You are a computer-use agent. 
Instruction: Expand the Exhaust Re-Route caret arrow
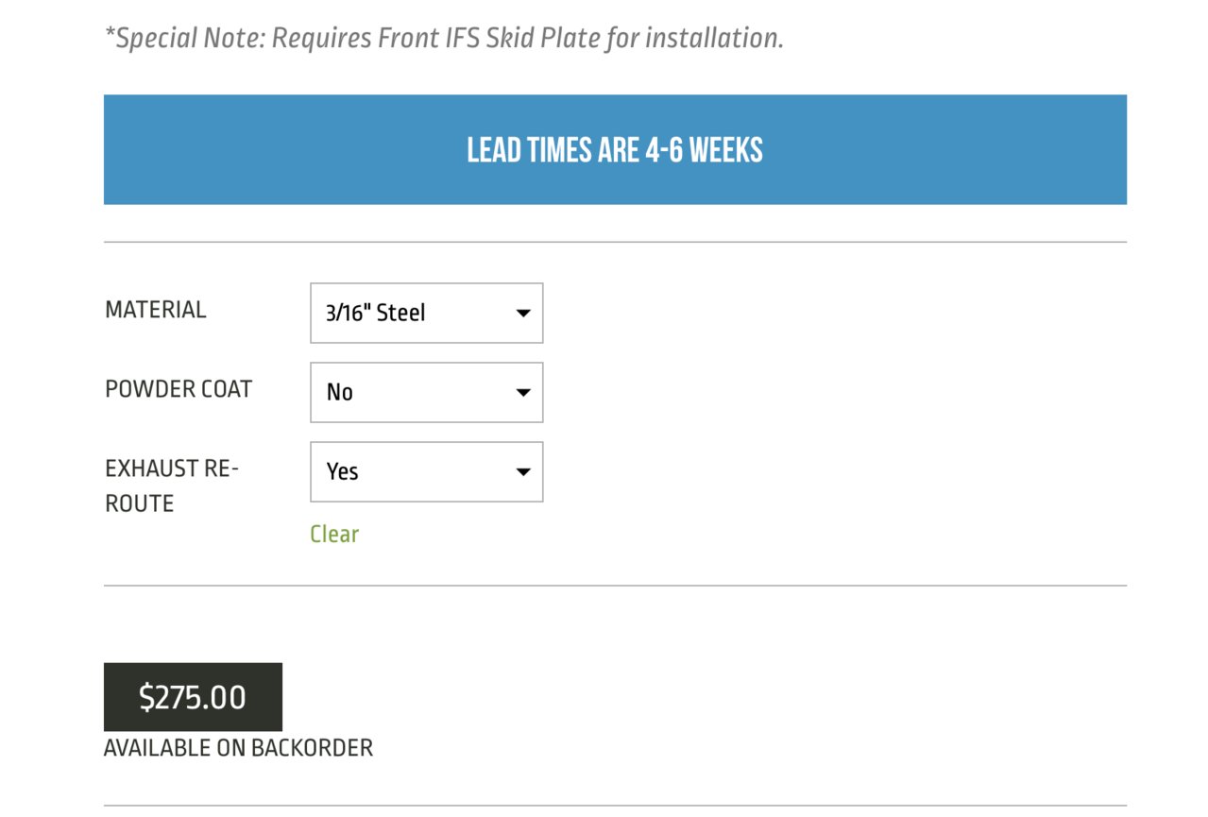point(522,472)
